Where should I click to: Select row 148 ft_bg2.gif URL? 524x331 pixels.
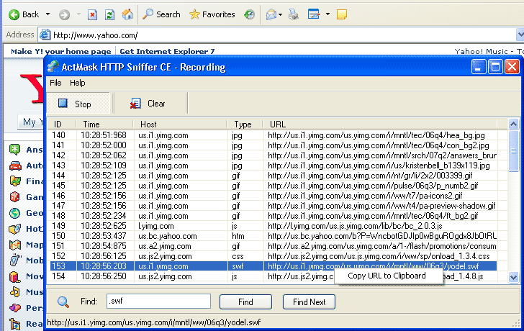373,216
